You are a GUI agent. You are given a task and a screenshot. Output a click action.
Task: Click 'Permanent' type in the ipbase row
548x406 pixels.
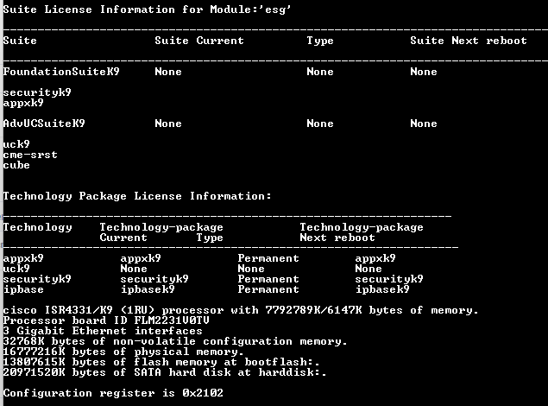tap(268, 289)
